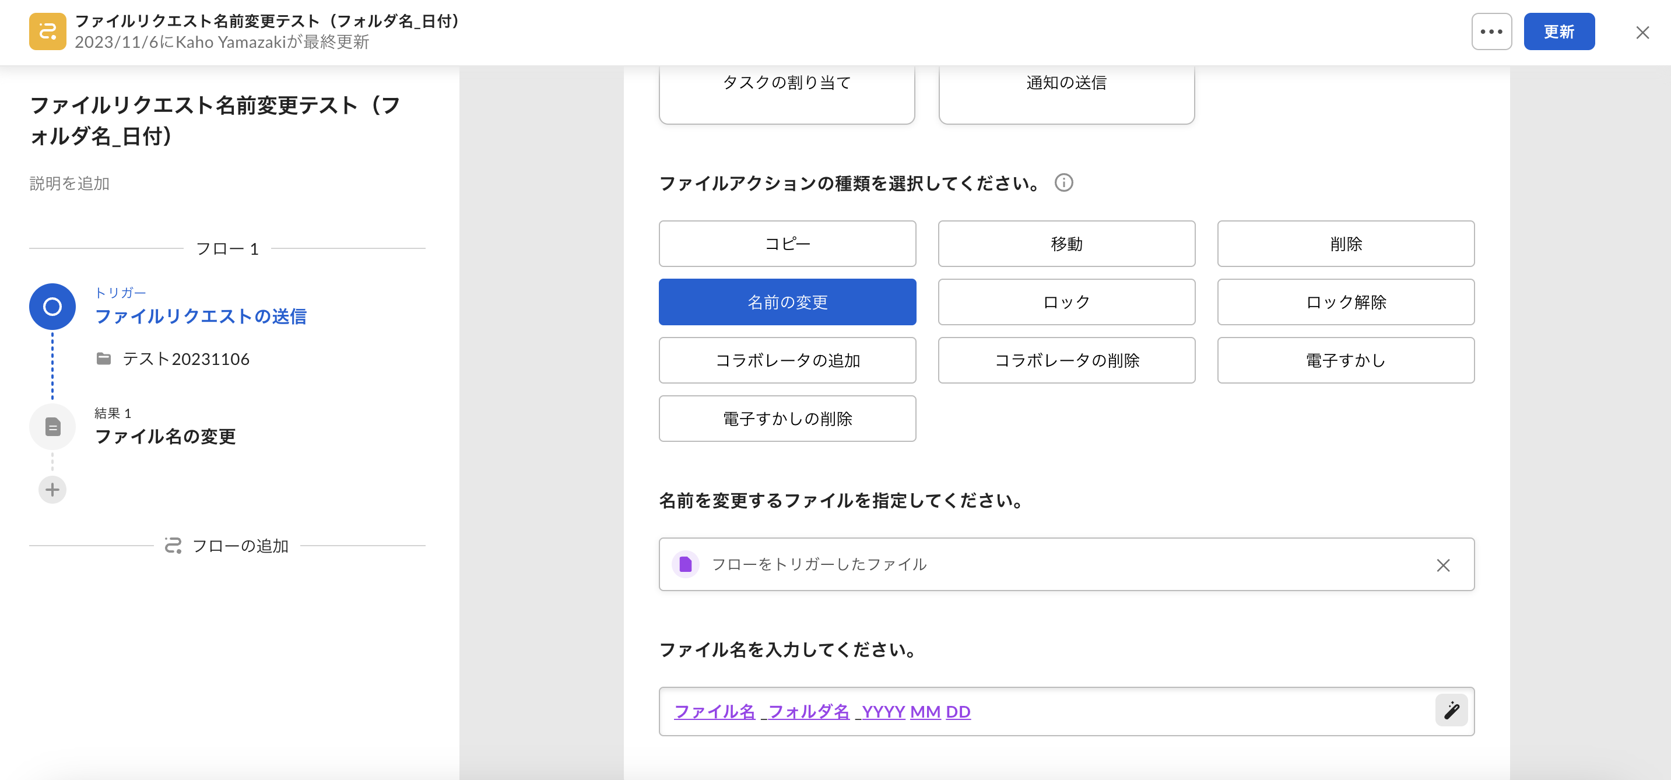This screenshot has width=1671, height=780.
Task: Select the 名前の変更 file action
Action: pos(788,302)
